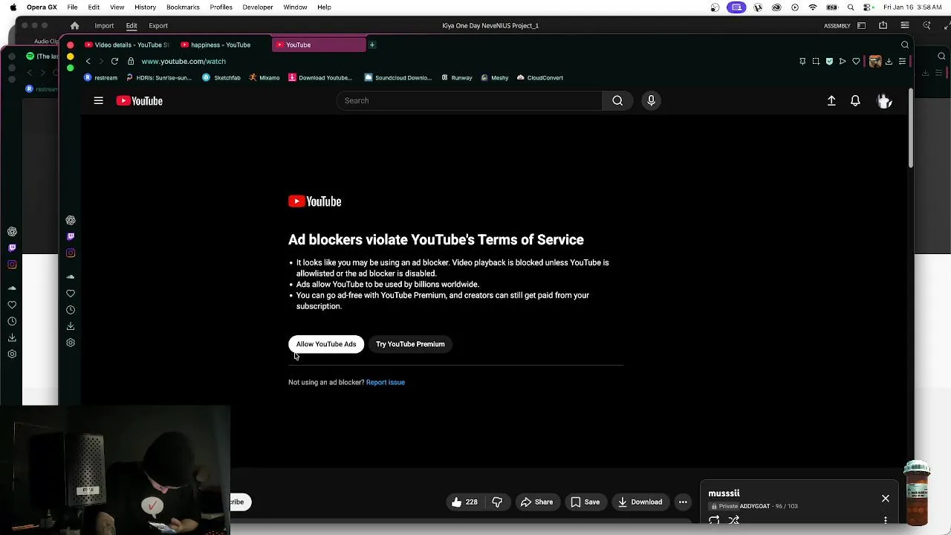Click the Report issue link
Viewport: 951px width, 535px height.
[x=386, y=382]
